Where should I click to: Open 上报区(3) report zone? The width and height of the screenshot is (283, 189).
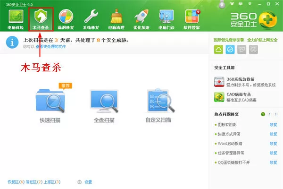coord(52,182)
